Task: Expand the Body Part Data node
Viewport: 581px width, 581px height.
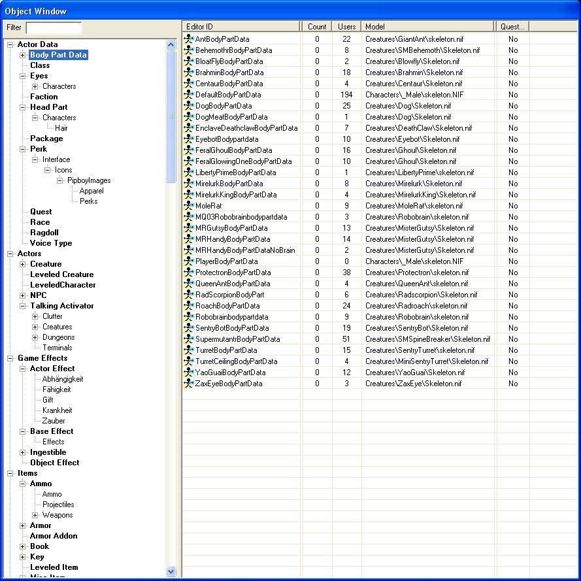Action: (x=23, y=55)
